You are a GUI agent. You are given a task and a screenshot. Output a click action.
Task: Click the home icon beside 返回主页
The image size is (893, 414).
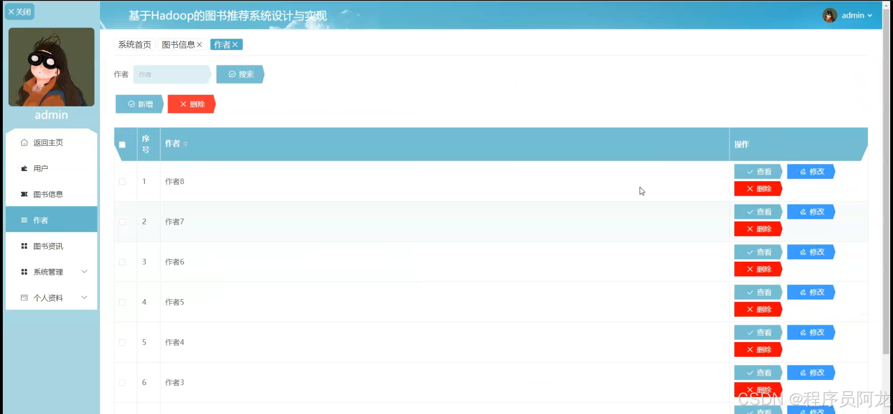[24, 143]
